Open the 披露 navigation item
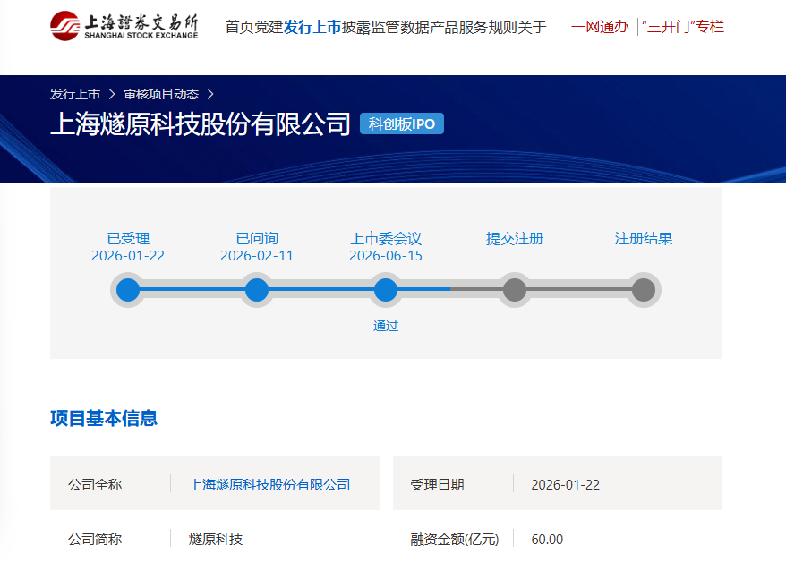Viewport: 786px width, 562px height. [356, 27]
